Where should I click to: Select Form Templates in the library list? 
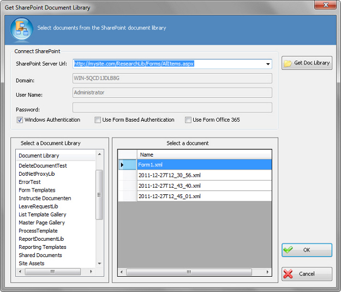(37, 190)
